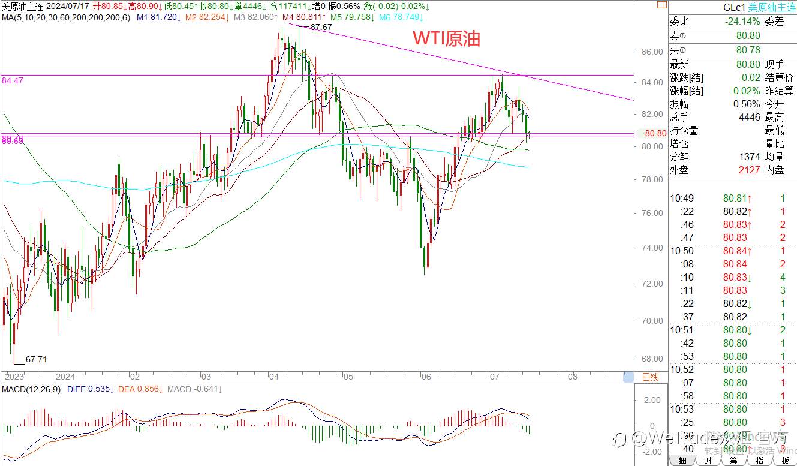The image size is (797, 466).
Task: Click the 振幅 value 0.56%
Action: 747,104
